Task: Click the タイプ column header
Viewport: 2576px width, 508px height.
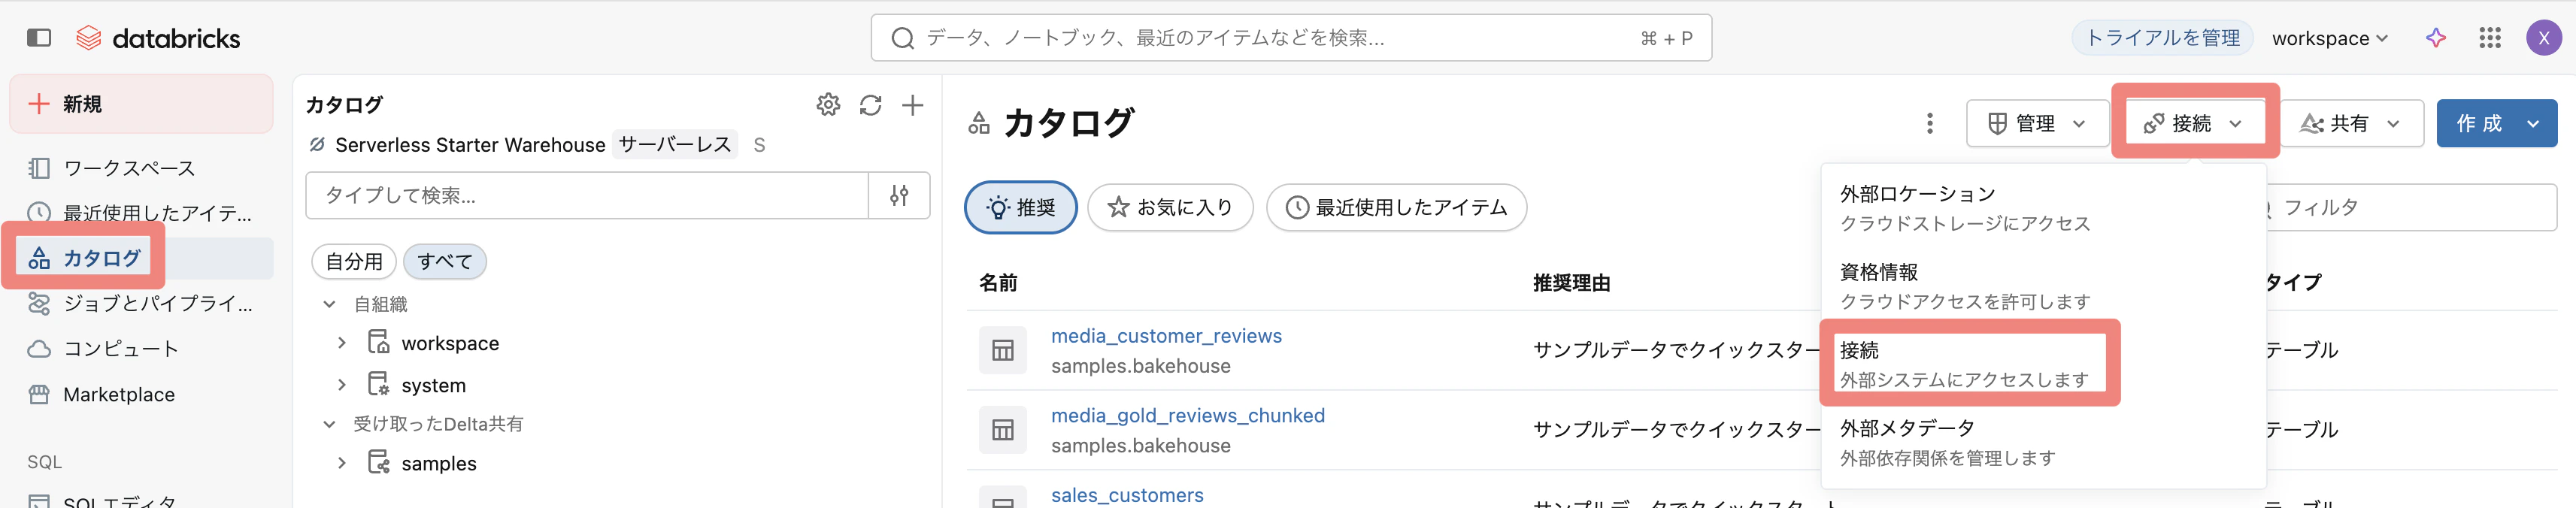Action: (2293, 283)
